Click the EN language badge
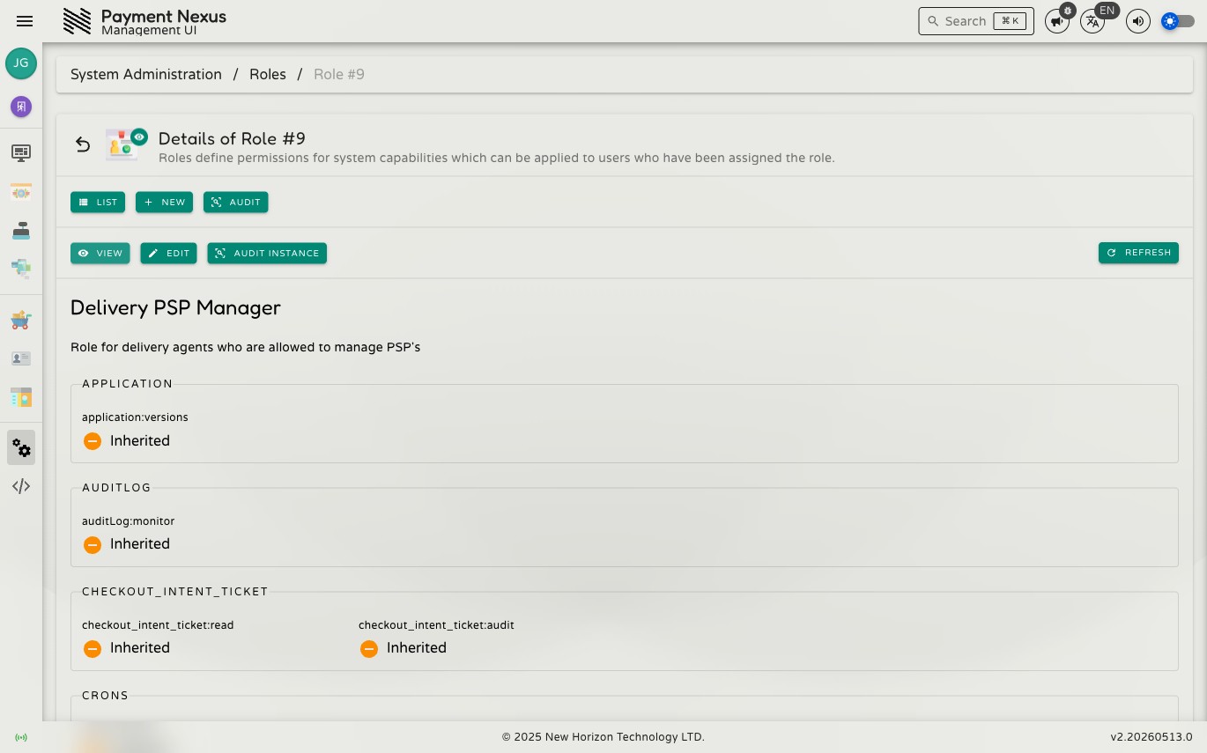The image size is (1207, 753). pyautogui.click(x=1107, y=11)
